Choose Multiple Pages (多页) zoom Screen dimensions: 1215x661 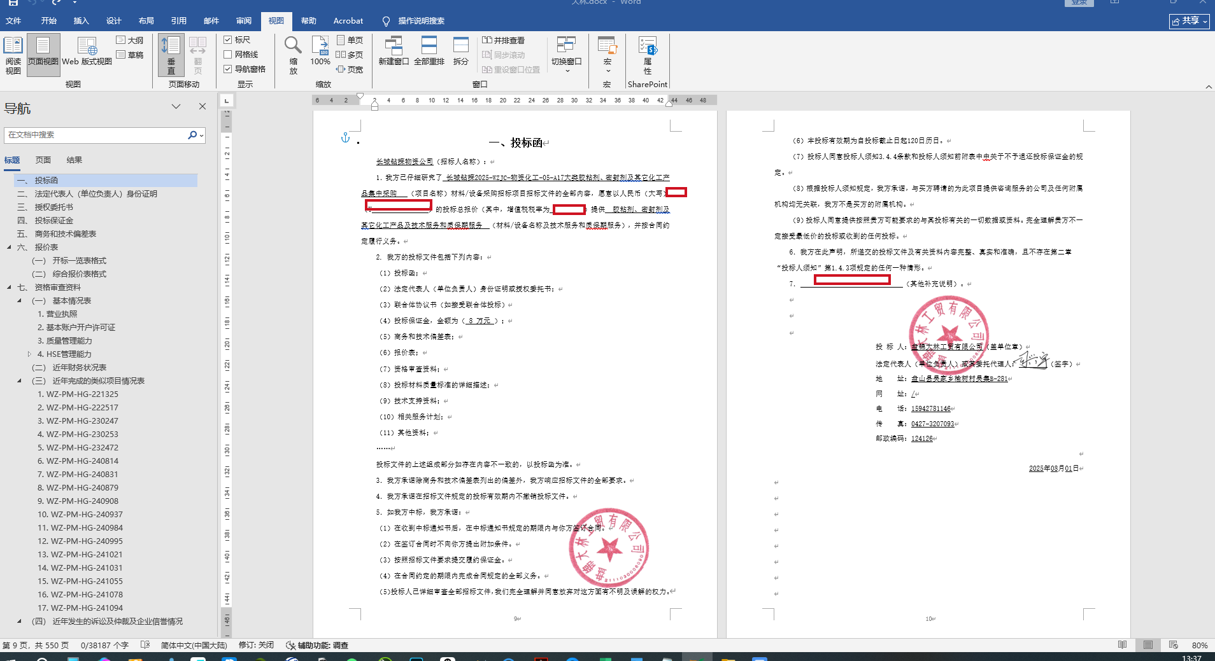pyautogui.click(x=350, y=55)
